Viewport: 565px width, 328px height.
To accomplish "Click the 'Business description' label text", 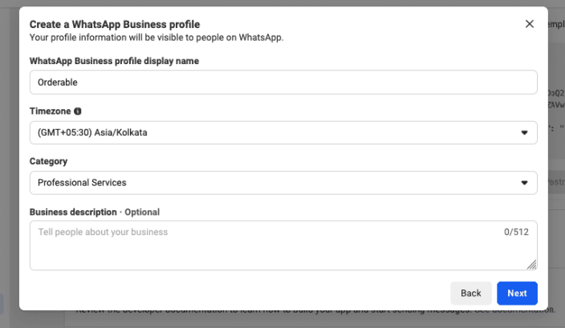I will [73, 212].
